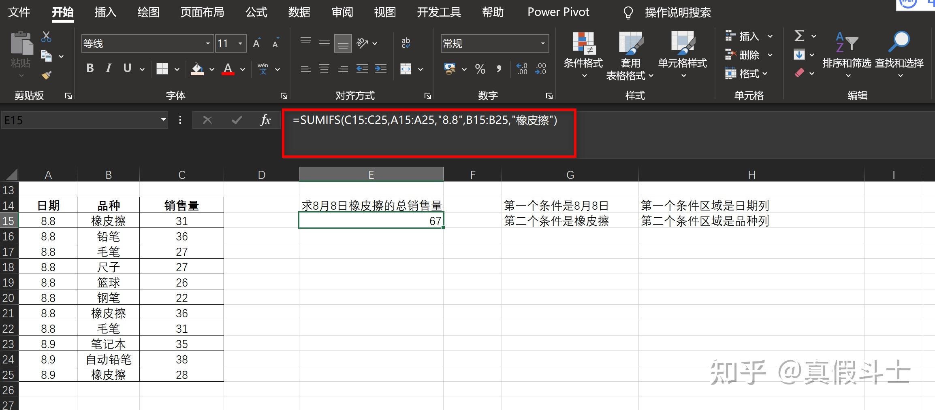Switch to 数据 tab

[299, 12]
